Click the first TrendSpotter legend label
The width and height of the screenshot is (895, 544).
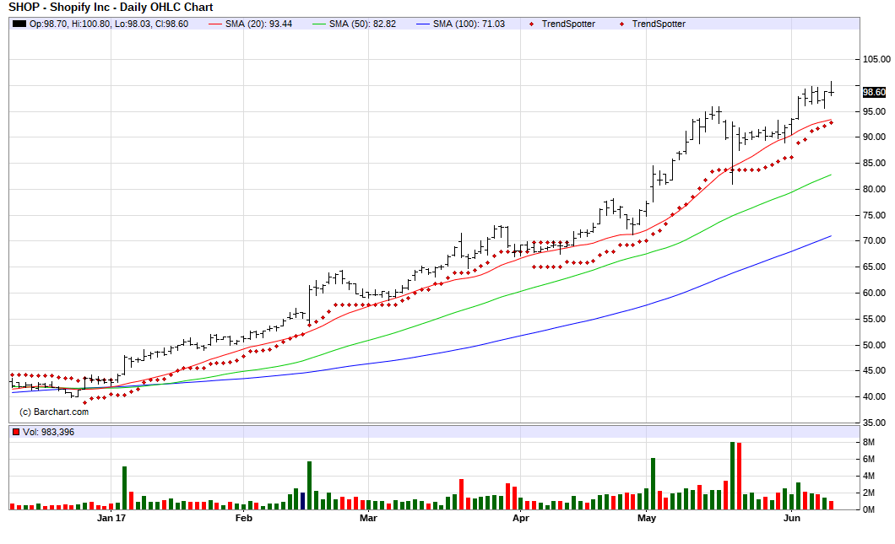point(568,24)
